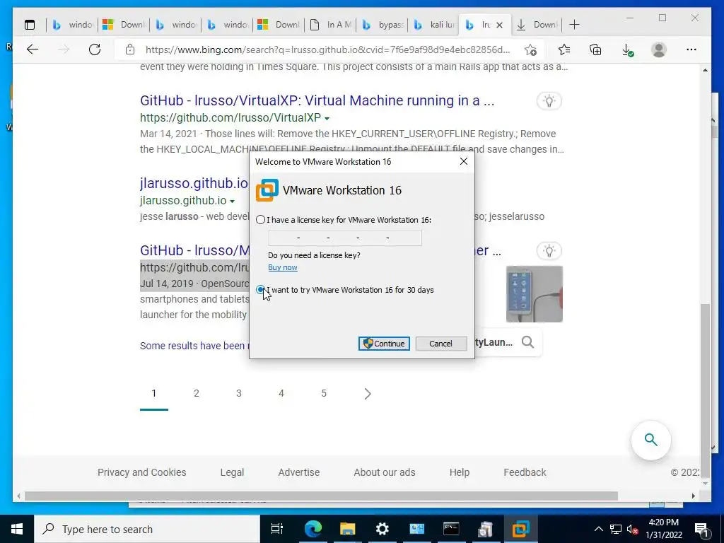Close the active lrusso search tab
Viewport: 724px width, 543px height.
tap(499, 25)
